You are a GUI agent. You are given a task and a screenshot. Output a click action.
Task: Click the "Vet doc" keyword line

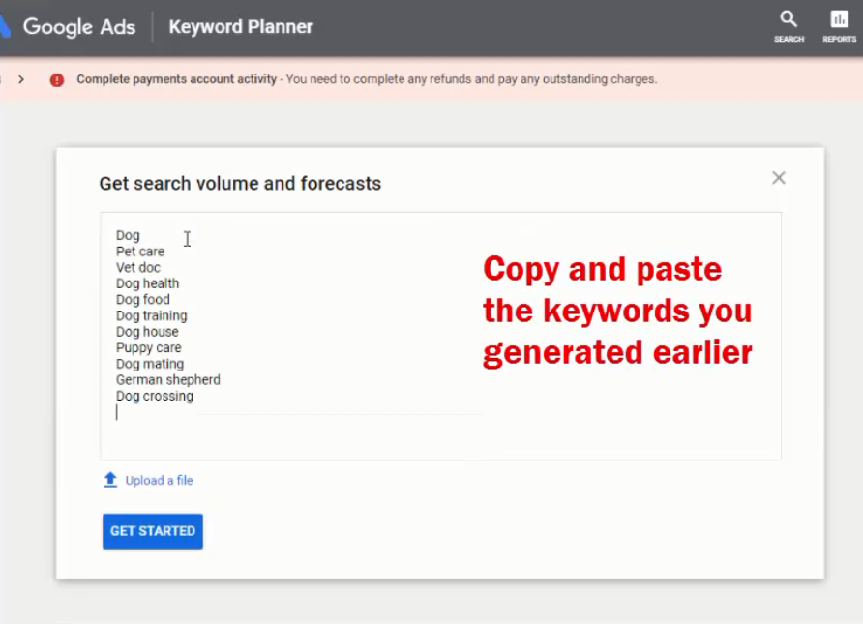tap(138, 268)
